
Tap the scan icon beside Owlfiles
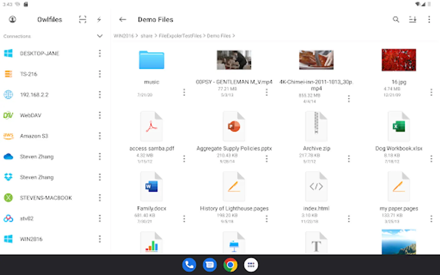82,20
